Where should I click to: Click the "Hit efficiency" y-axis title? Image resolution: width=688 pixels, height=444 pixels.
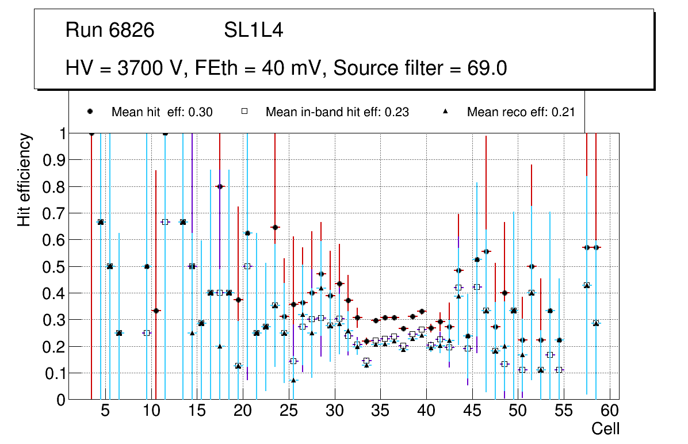tap(24, 179)
